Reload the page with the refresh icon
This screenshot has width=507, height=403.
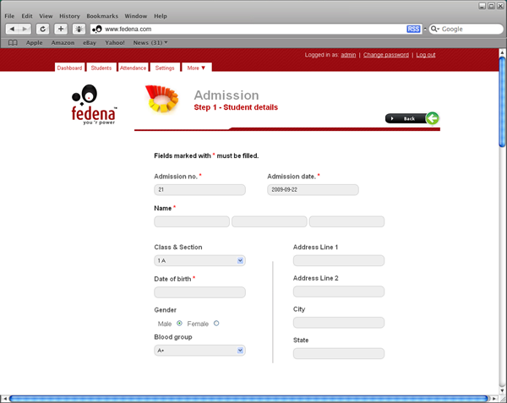coord(43,29)
